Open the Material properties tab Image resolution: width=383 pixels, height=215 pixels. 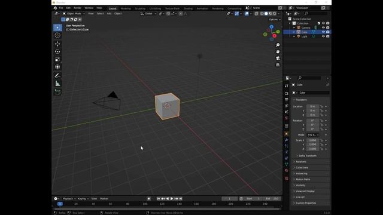pyautogui.click(x=287, y=170)
